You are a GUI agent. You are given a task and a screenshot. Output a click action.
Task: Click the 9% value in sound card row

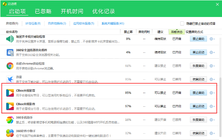point(128,39)
